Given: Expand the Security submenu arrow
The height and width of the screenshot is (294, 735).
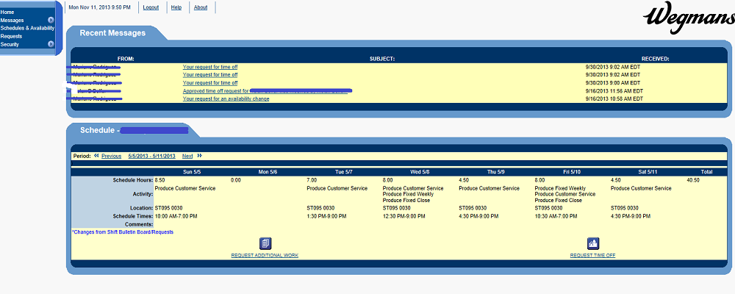Looking at the screenshot, I should click(51, 44).
